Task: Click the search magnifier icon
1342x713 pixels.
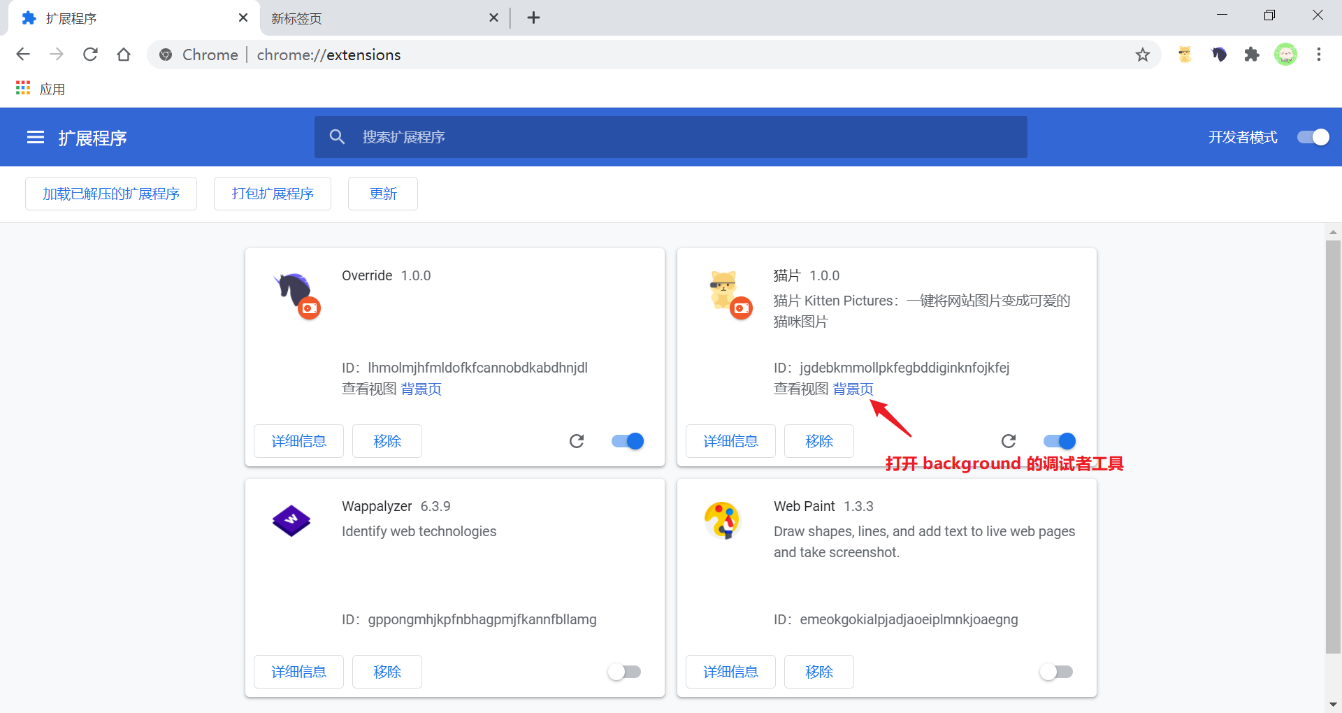Action: coord(337,137)
